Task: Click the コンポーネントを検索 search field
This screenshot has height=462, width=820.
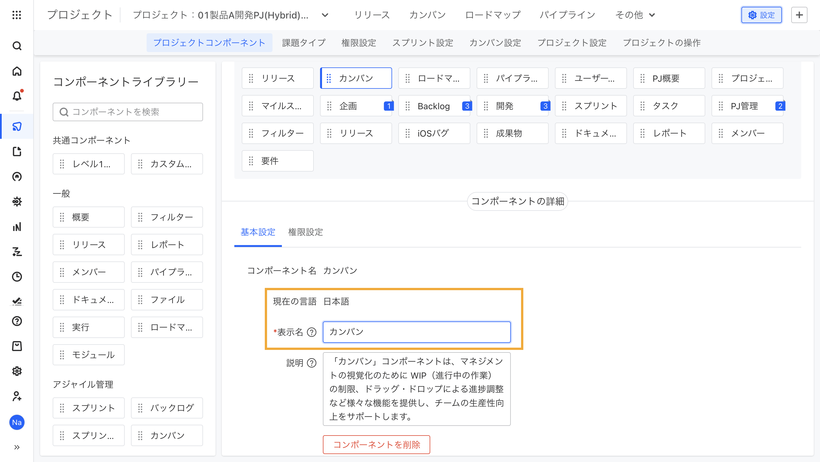Action: 128,112
